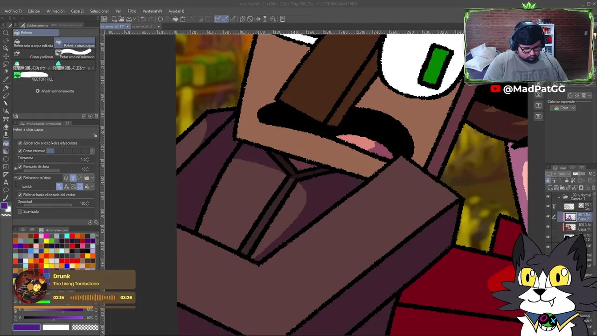
Task: Toggle the Escalado de área checkbox
Action: [20, 167]
